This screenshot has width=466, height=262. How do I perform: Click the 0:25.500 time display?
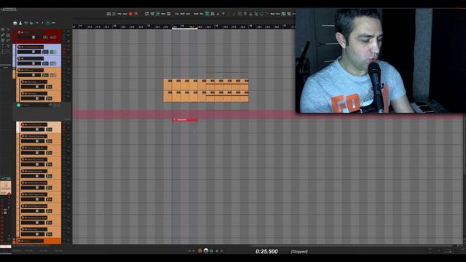click(x=266, y=251)
